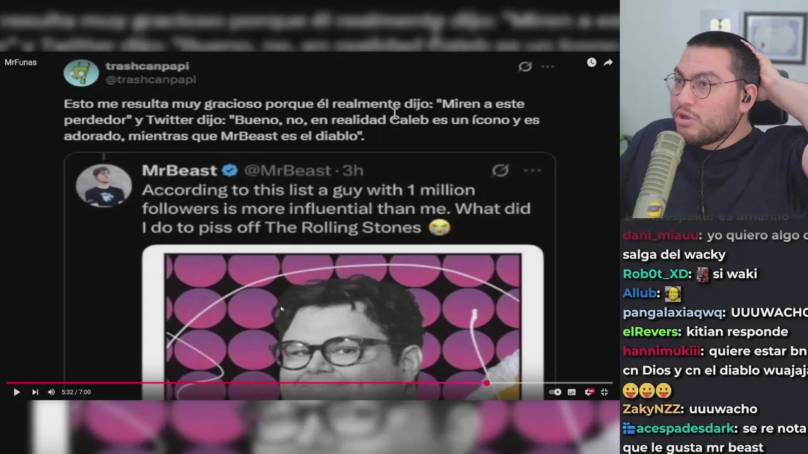Seek the red video progress bar scrubber
Viewport: 808px width, 454px height.
[x=487, y=383]
